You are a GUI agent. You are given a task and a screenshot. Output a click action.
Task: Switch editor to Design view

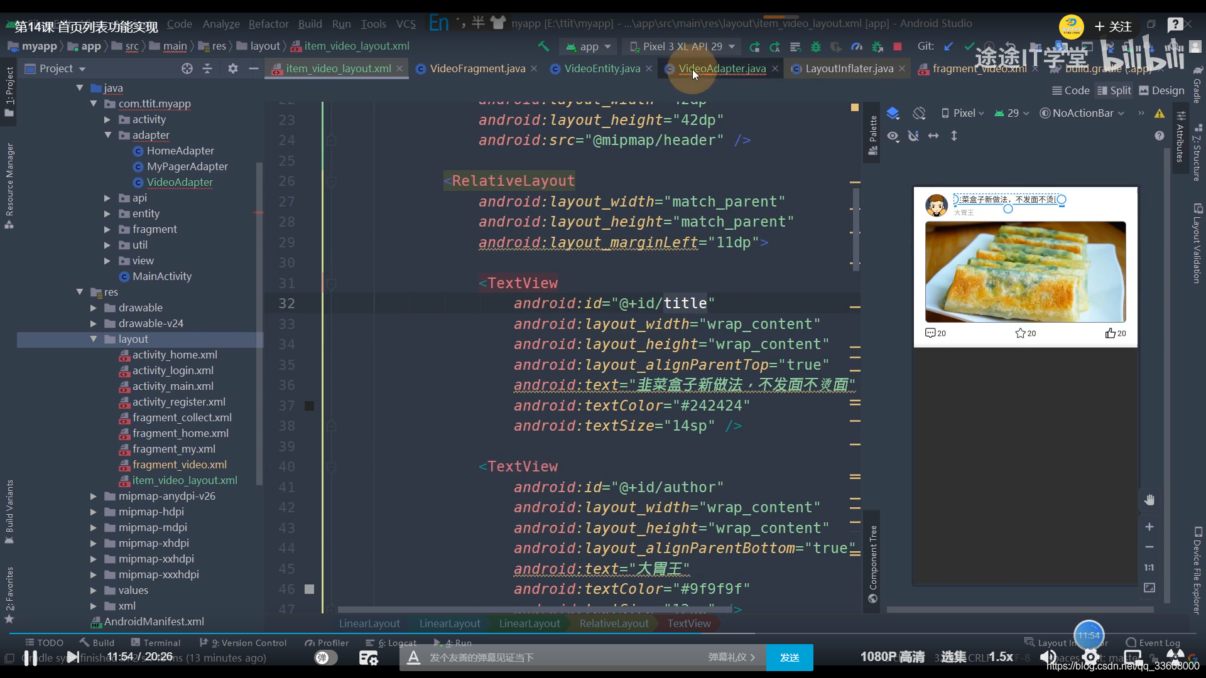pyautogui.click(x=1161, y=90)
